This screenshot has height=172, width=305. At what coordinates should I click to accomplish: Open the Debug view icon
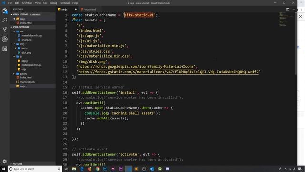click(x=5, y=39)
